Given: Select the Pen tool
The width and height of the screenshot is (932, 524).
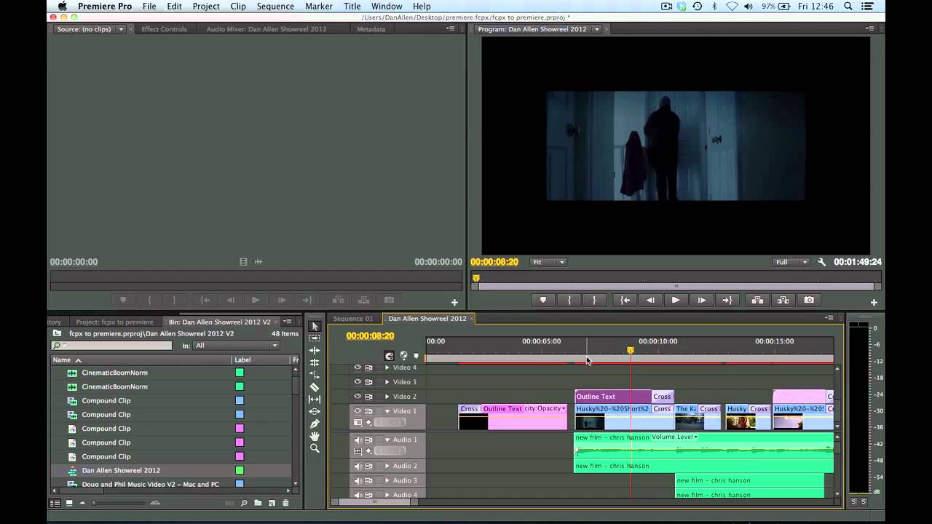Looking at the screenshot, I should [315, 424].
